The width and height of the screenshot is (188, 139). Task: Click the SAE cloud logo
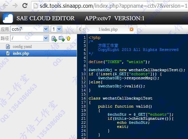(x=8, y=18)
